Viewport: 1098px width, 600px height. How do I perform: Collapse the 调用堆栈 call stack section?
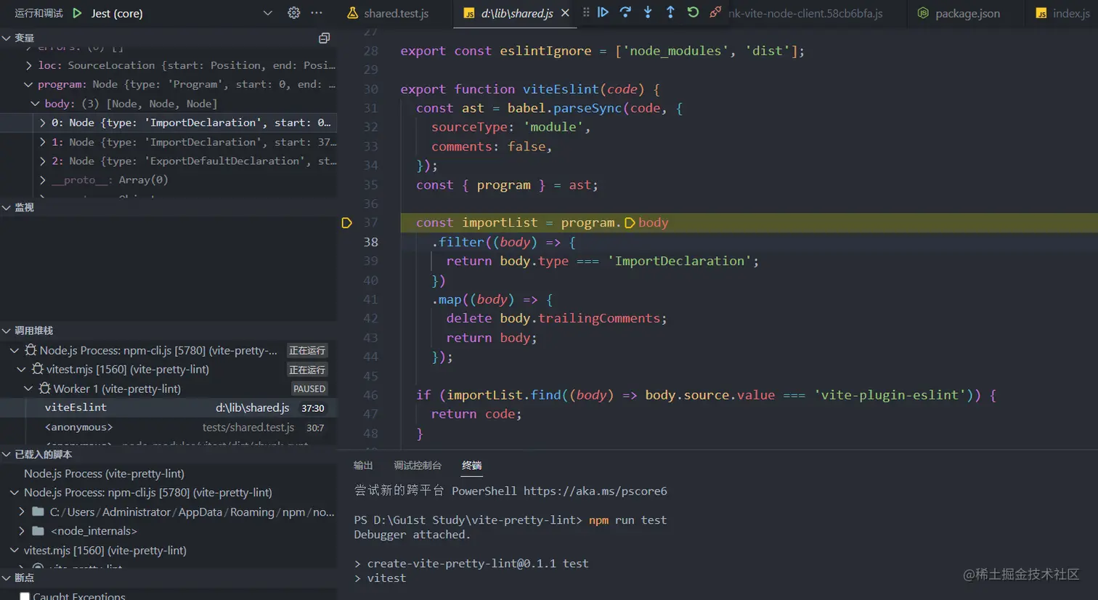click(7, 331)
